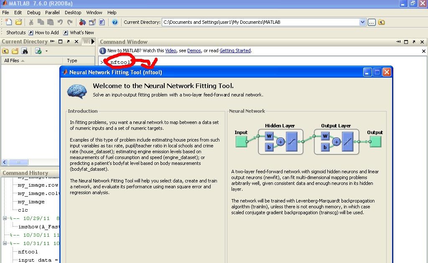Open the Desktop menu
Screen dimensions: 428x263
click(x=73, y=13)
